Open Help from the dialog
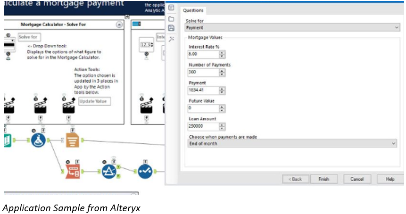This screenshot has width=406, height=214. [390, 179]
